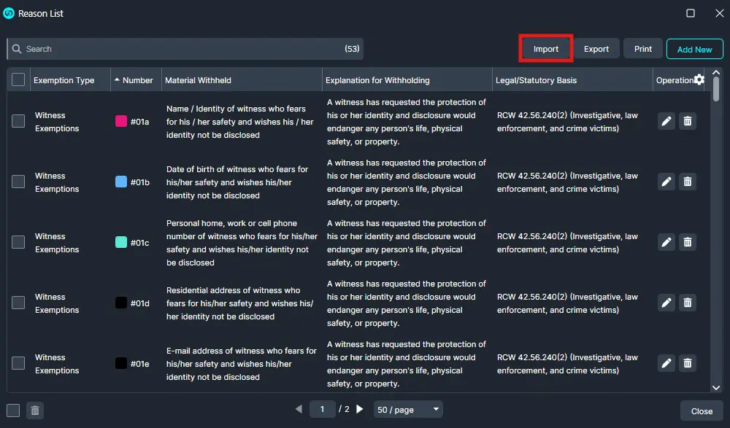
Task: Click Witness Exemptions in #01c row
Action: pyautogui.click(x=57, y=243)
